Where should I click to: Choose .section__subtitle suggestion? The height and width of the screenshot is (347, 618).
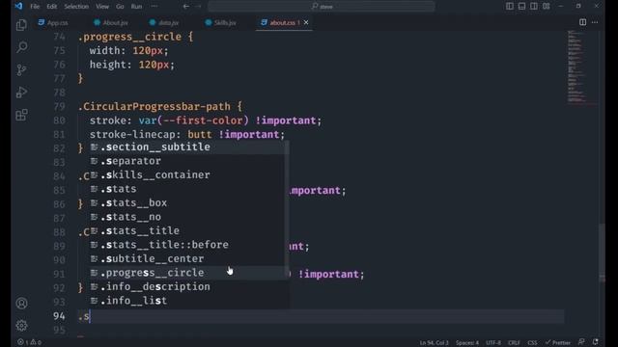click(x=187, y=147)
